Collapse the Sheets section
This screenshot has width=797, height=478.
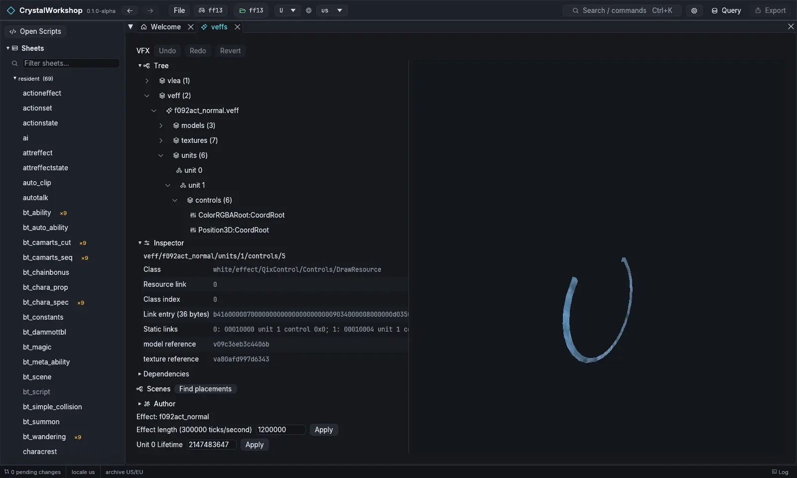click(8, 48)
